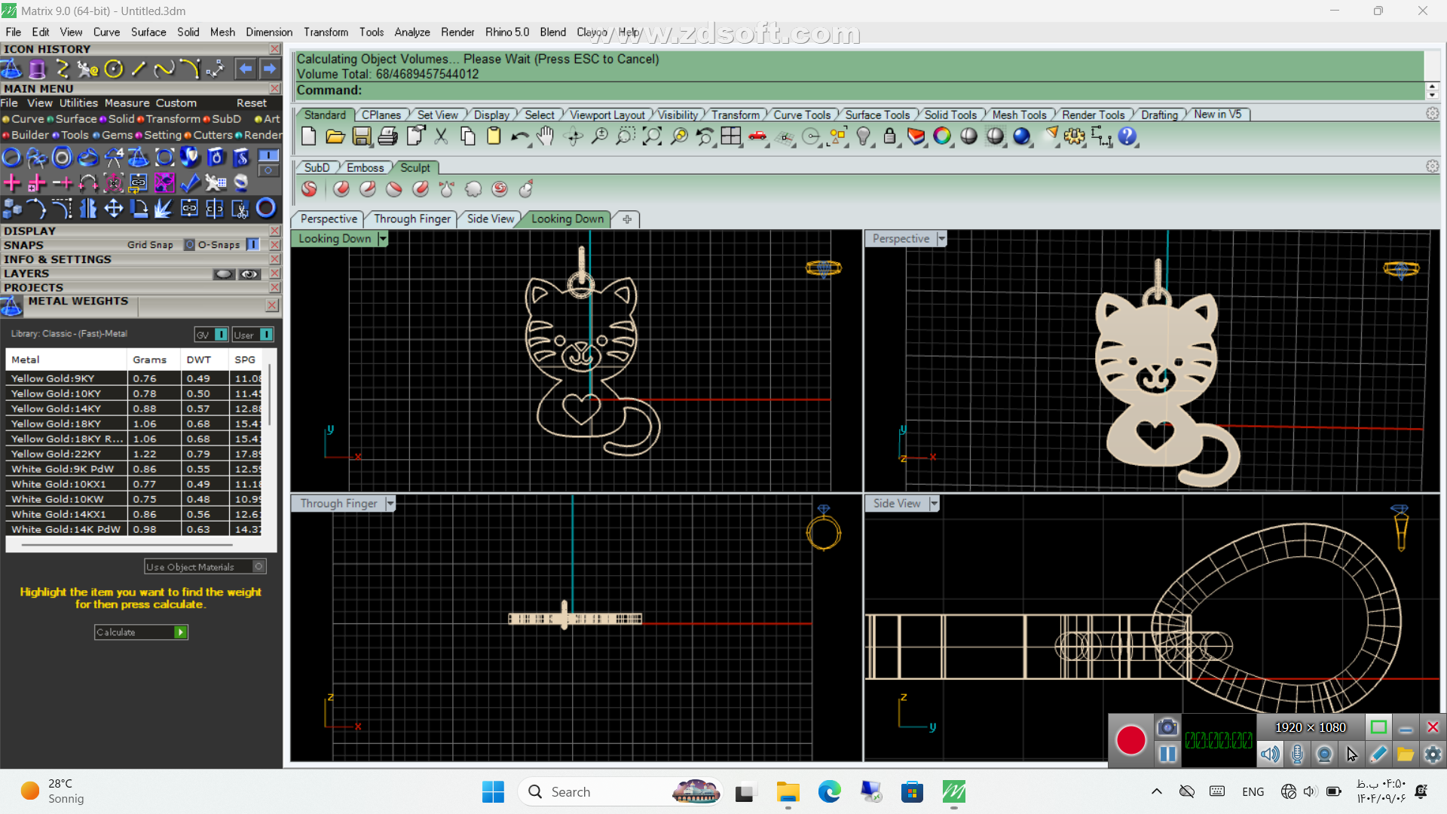Open the Through Finger viewport dropdown arrow

coord(390,503)
